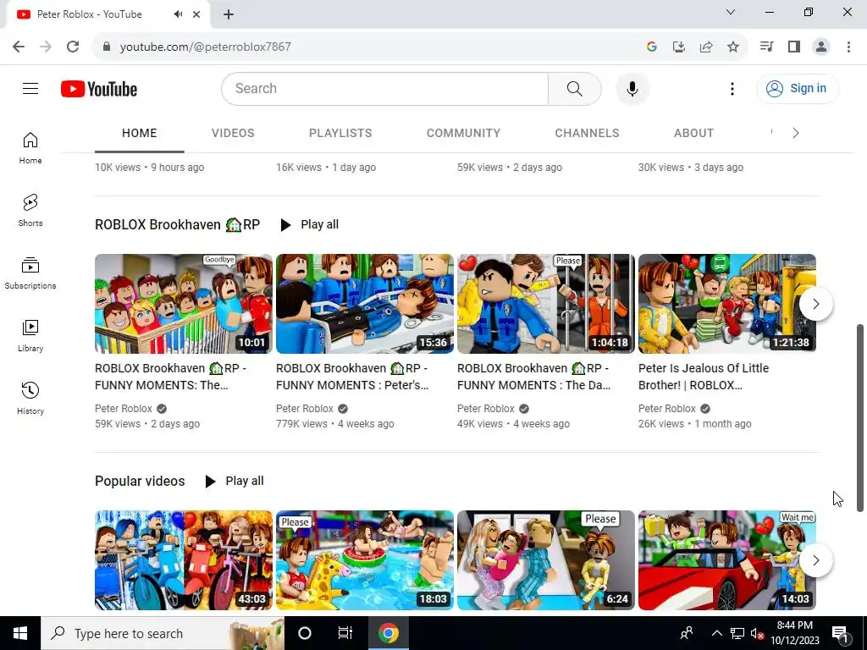Play all ROBLOX Brookhaven RP videos
The width and height of the screenshot is (867, 650).
pyautogui.click(x=309, y=225)
